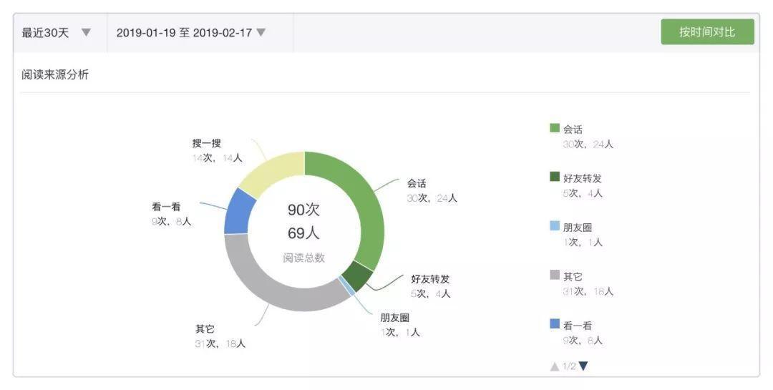The width and height of the screenshot is (773, 390).
Task: Open the 最近30天 range dropdown
Action: 57,33
